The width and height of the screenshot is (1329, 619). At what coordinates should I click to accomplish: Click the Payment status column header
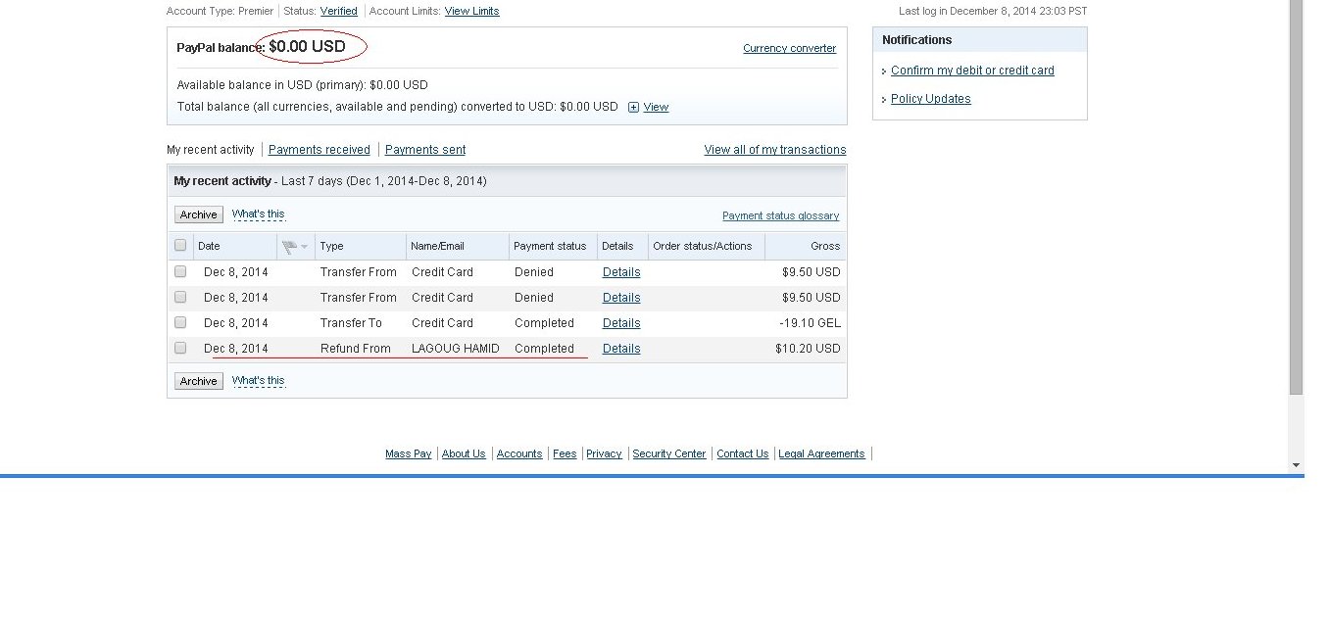(550, 247)
